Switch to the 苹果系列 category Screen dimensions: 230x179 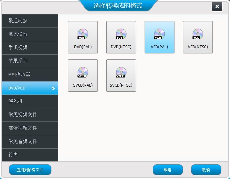click(30, 61)
